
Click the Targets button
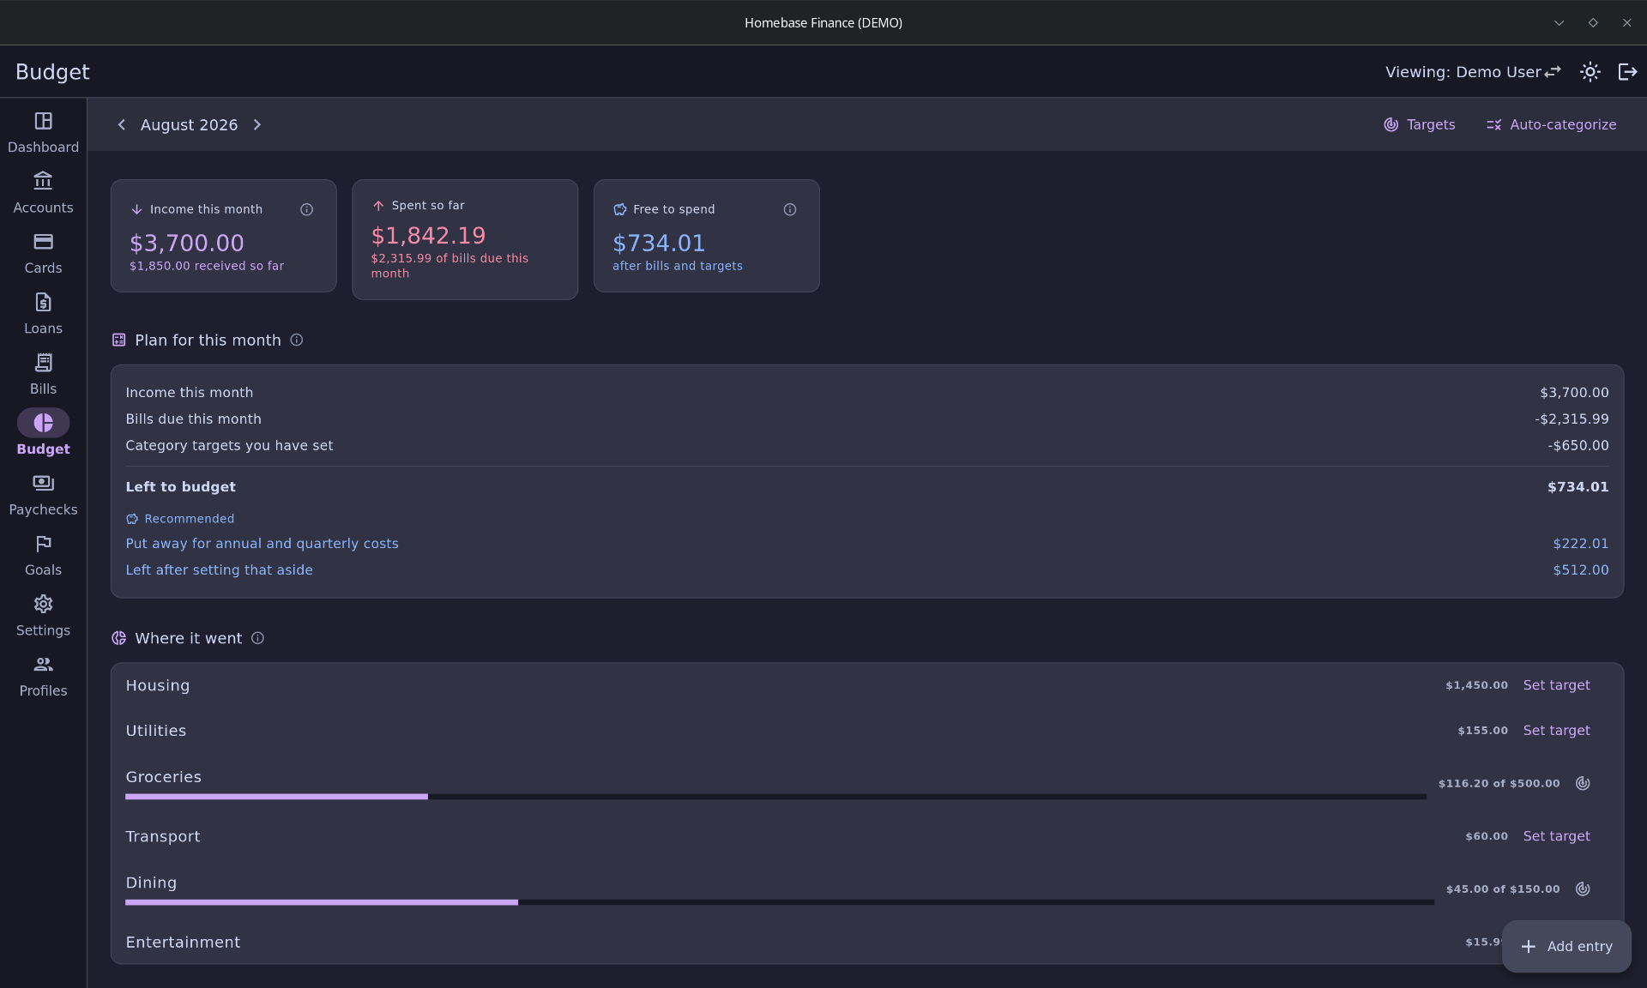[1420, 125]
